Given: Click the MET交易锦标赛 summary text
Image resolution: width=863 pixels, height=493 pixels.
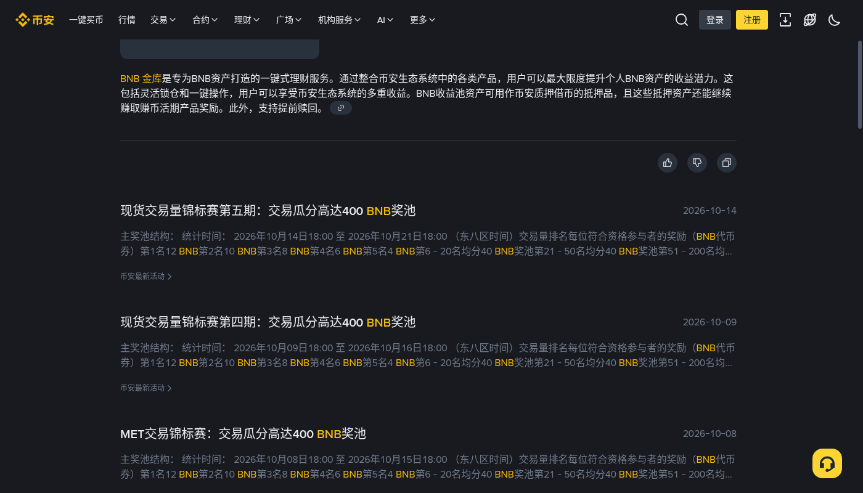Looking at the screenshot, I should [428, 467].
